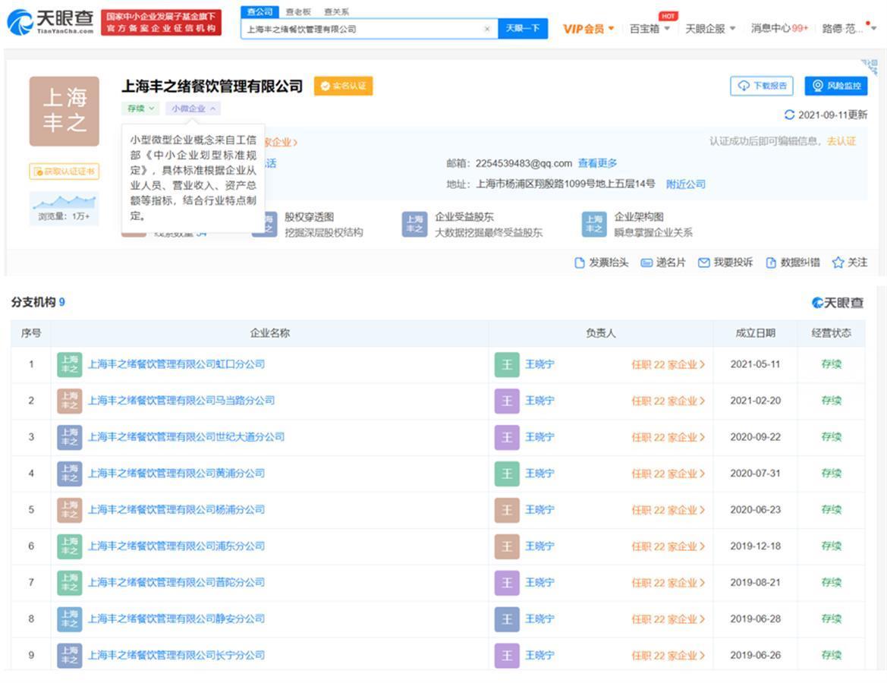Open the 路德·范 user account menu
887x683 pixels.
point(848,28)
